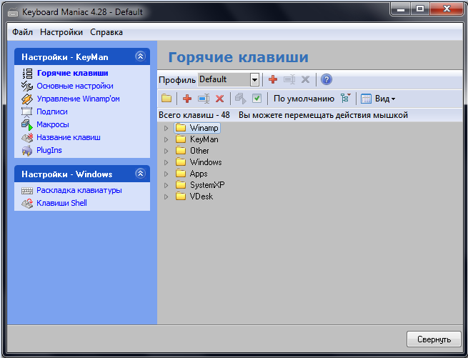The image size is (468, 358).
Task: Select the Winamp tree folder
Action: pyautogui.click(x=197, y=128)
